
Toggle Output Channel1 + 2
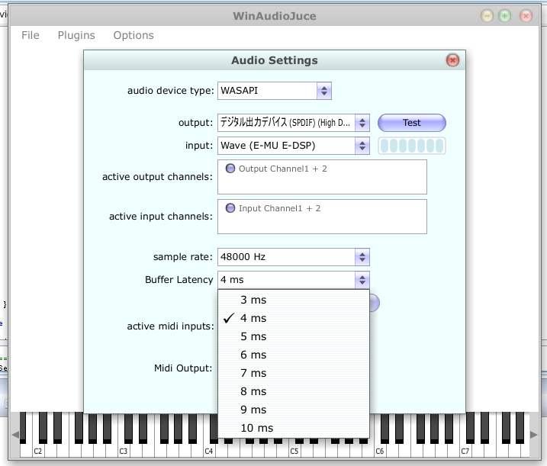click(x=230, y=169)
